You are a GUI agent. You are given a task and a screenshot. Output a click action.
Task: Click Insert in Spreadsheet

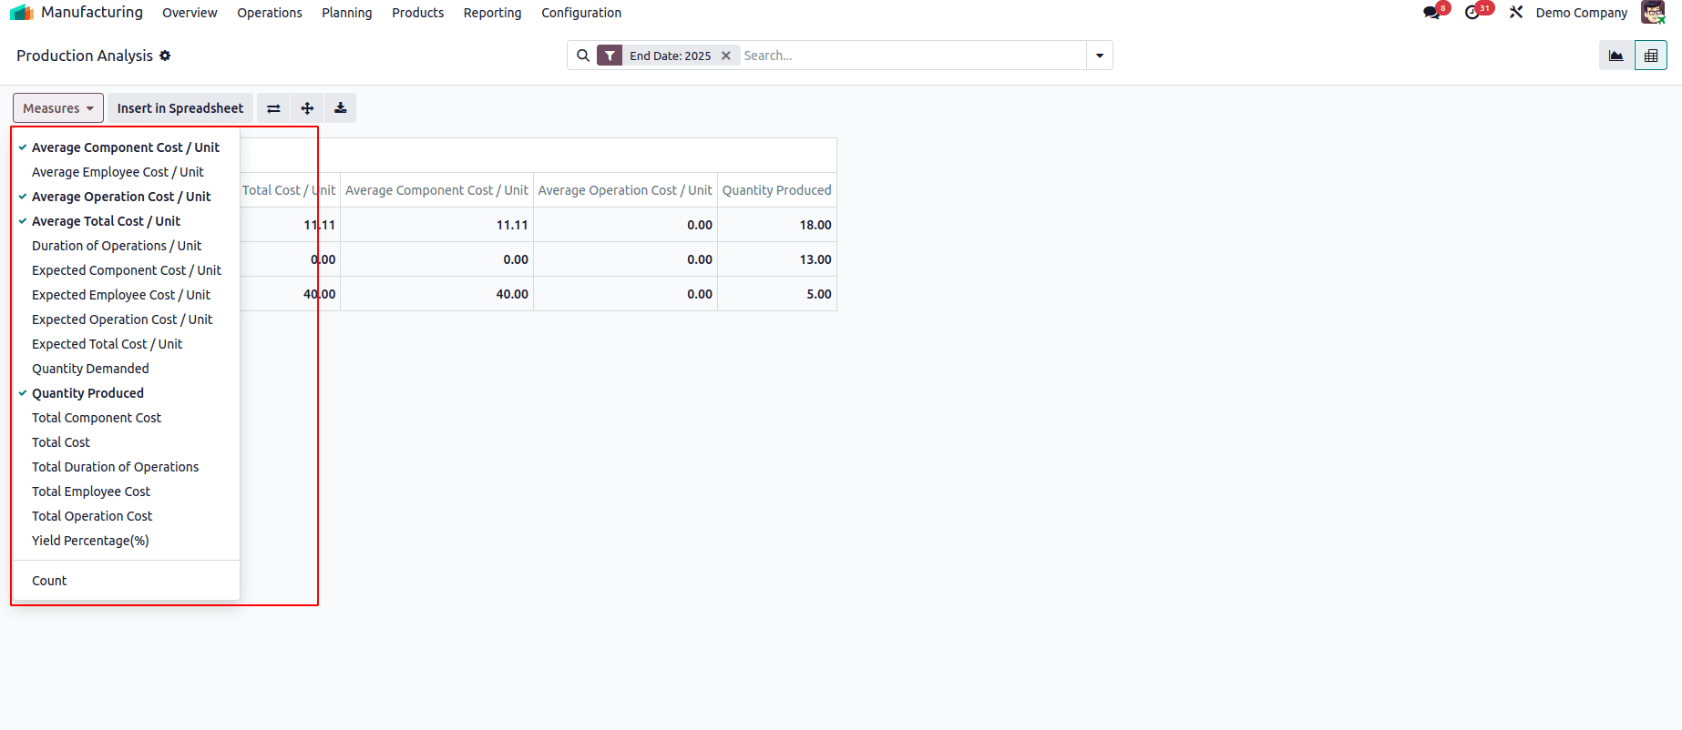[180, 108]
